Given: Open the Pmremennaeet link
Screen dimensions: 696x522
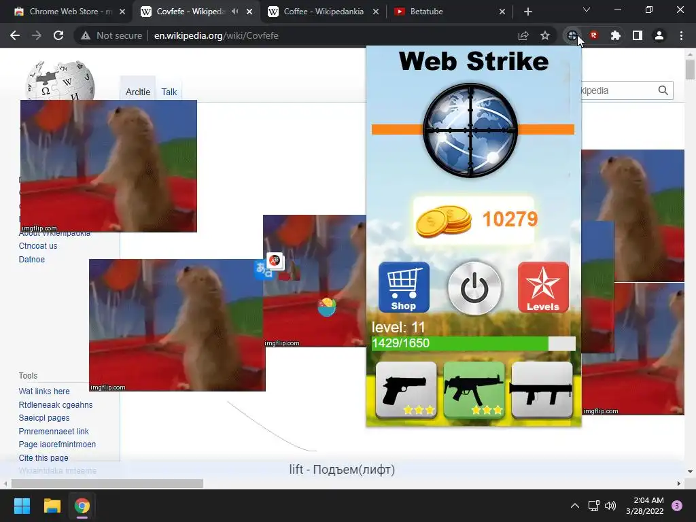Looking at the screenshot, I should (54, 432).
